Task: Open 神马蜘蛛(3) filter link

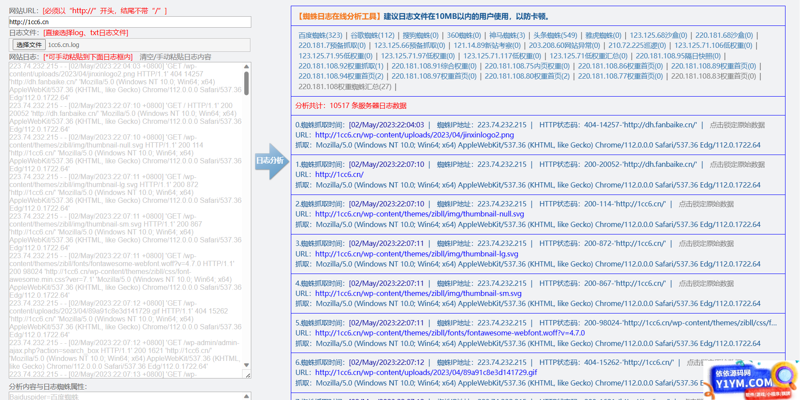Action: click(x=507, y=35)
